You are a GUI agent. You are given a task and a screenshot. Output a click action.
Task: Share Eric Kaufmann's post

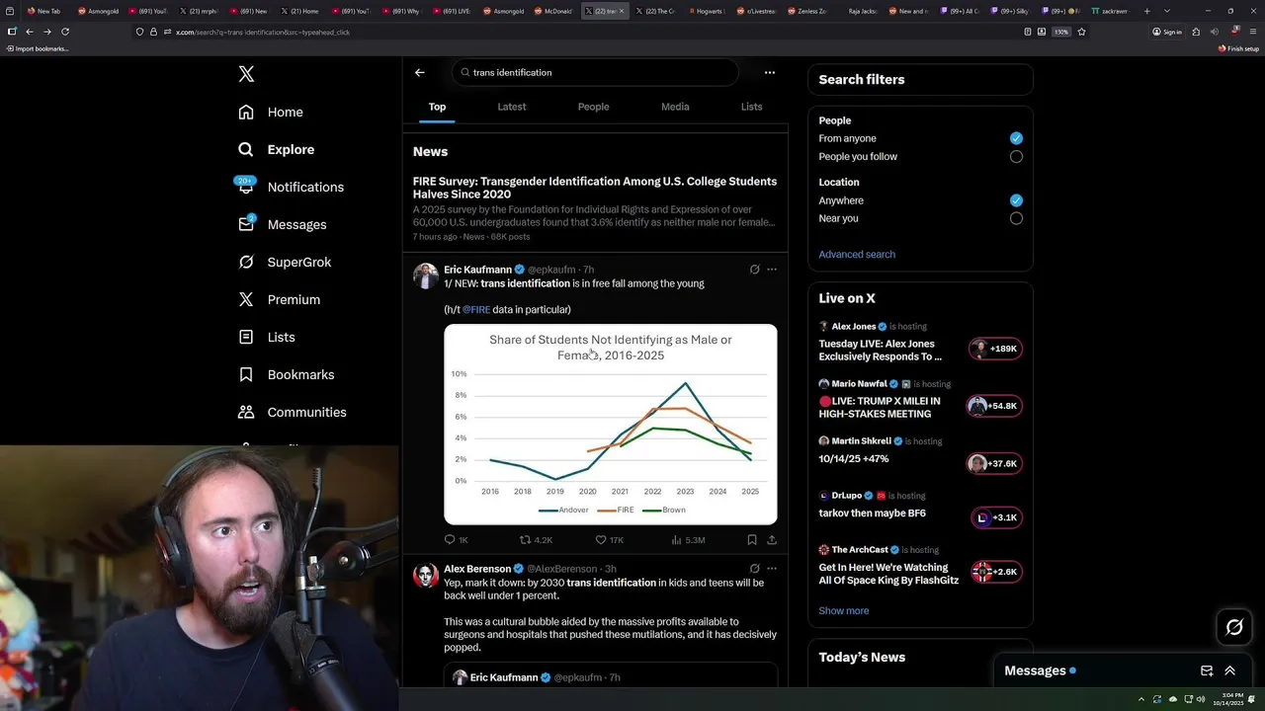click(772, 540)
